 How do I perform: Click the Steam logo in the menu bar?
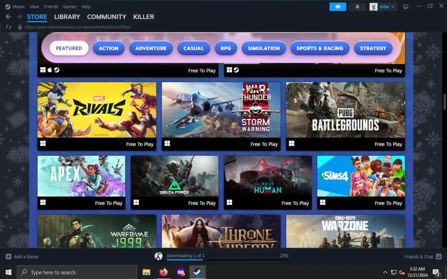(x=8, y=7)
